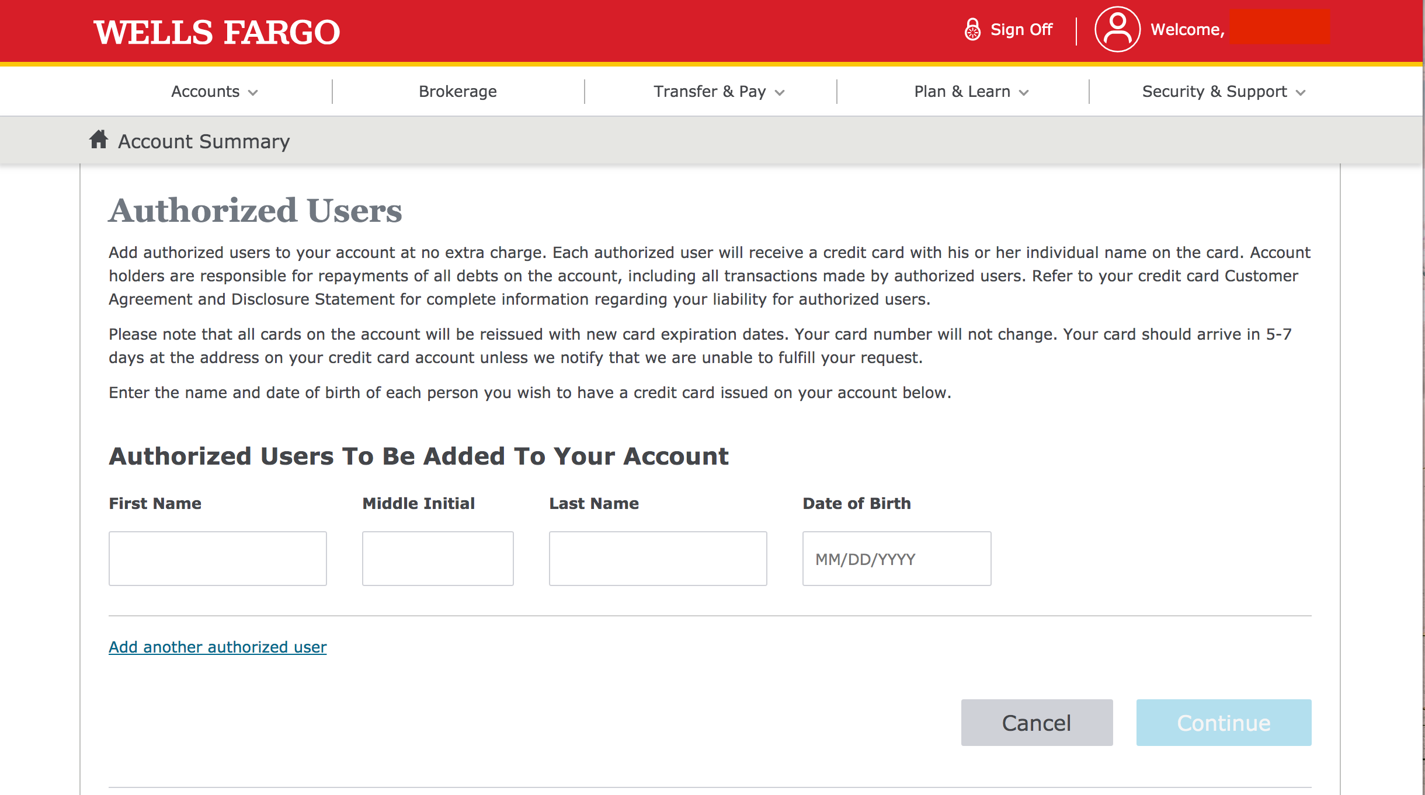Select the Date of Birth field
The image size is (1425, 795).
[x=896, y=558]
